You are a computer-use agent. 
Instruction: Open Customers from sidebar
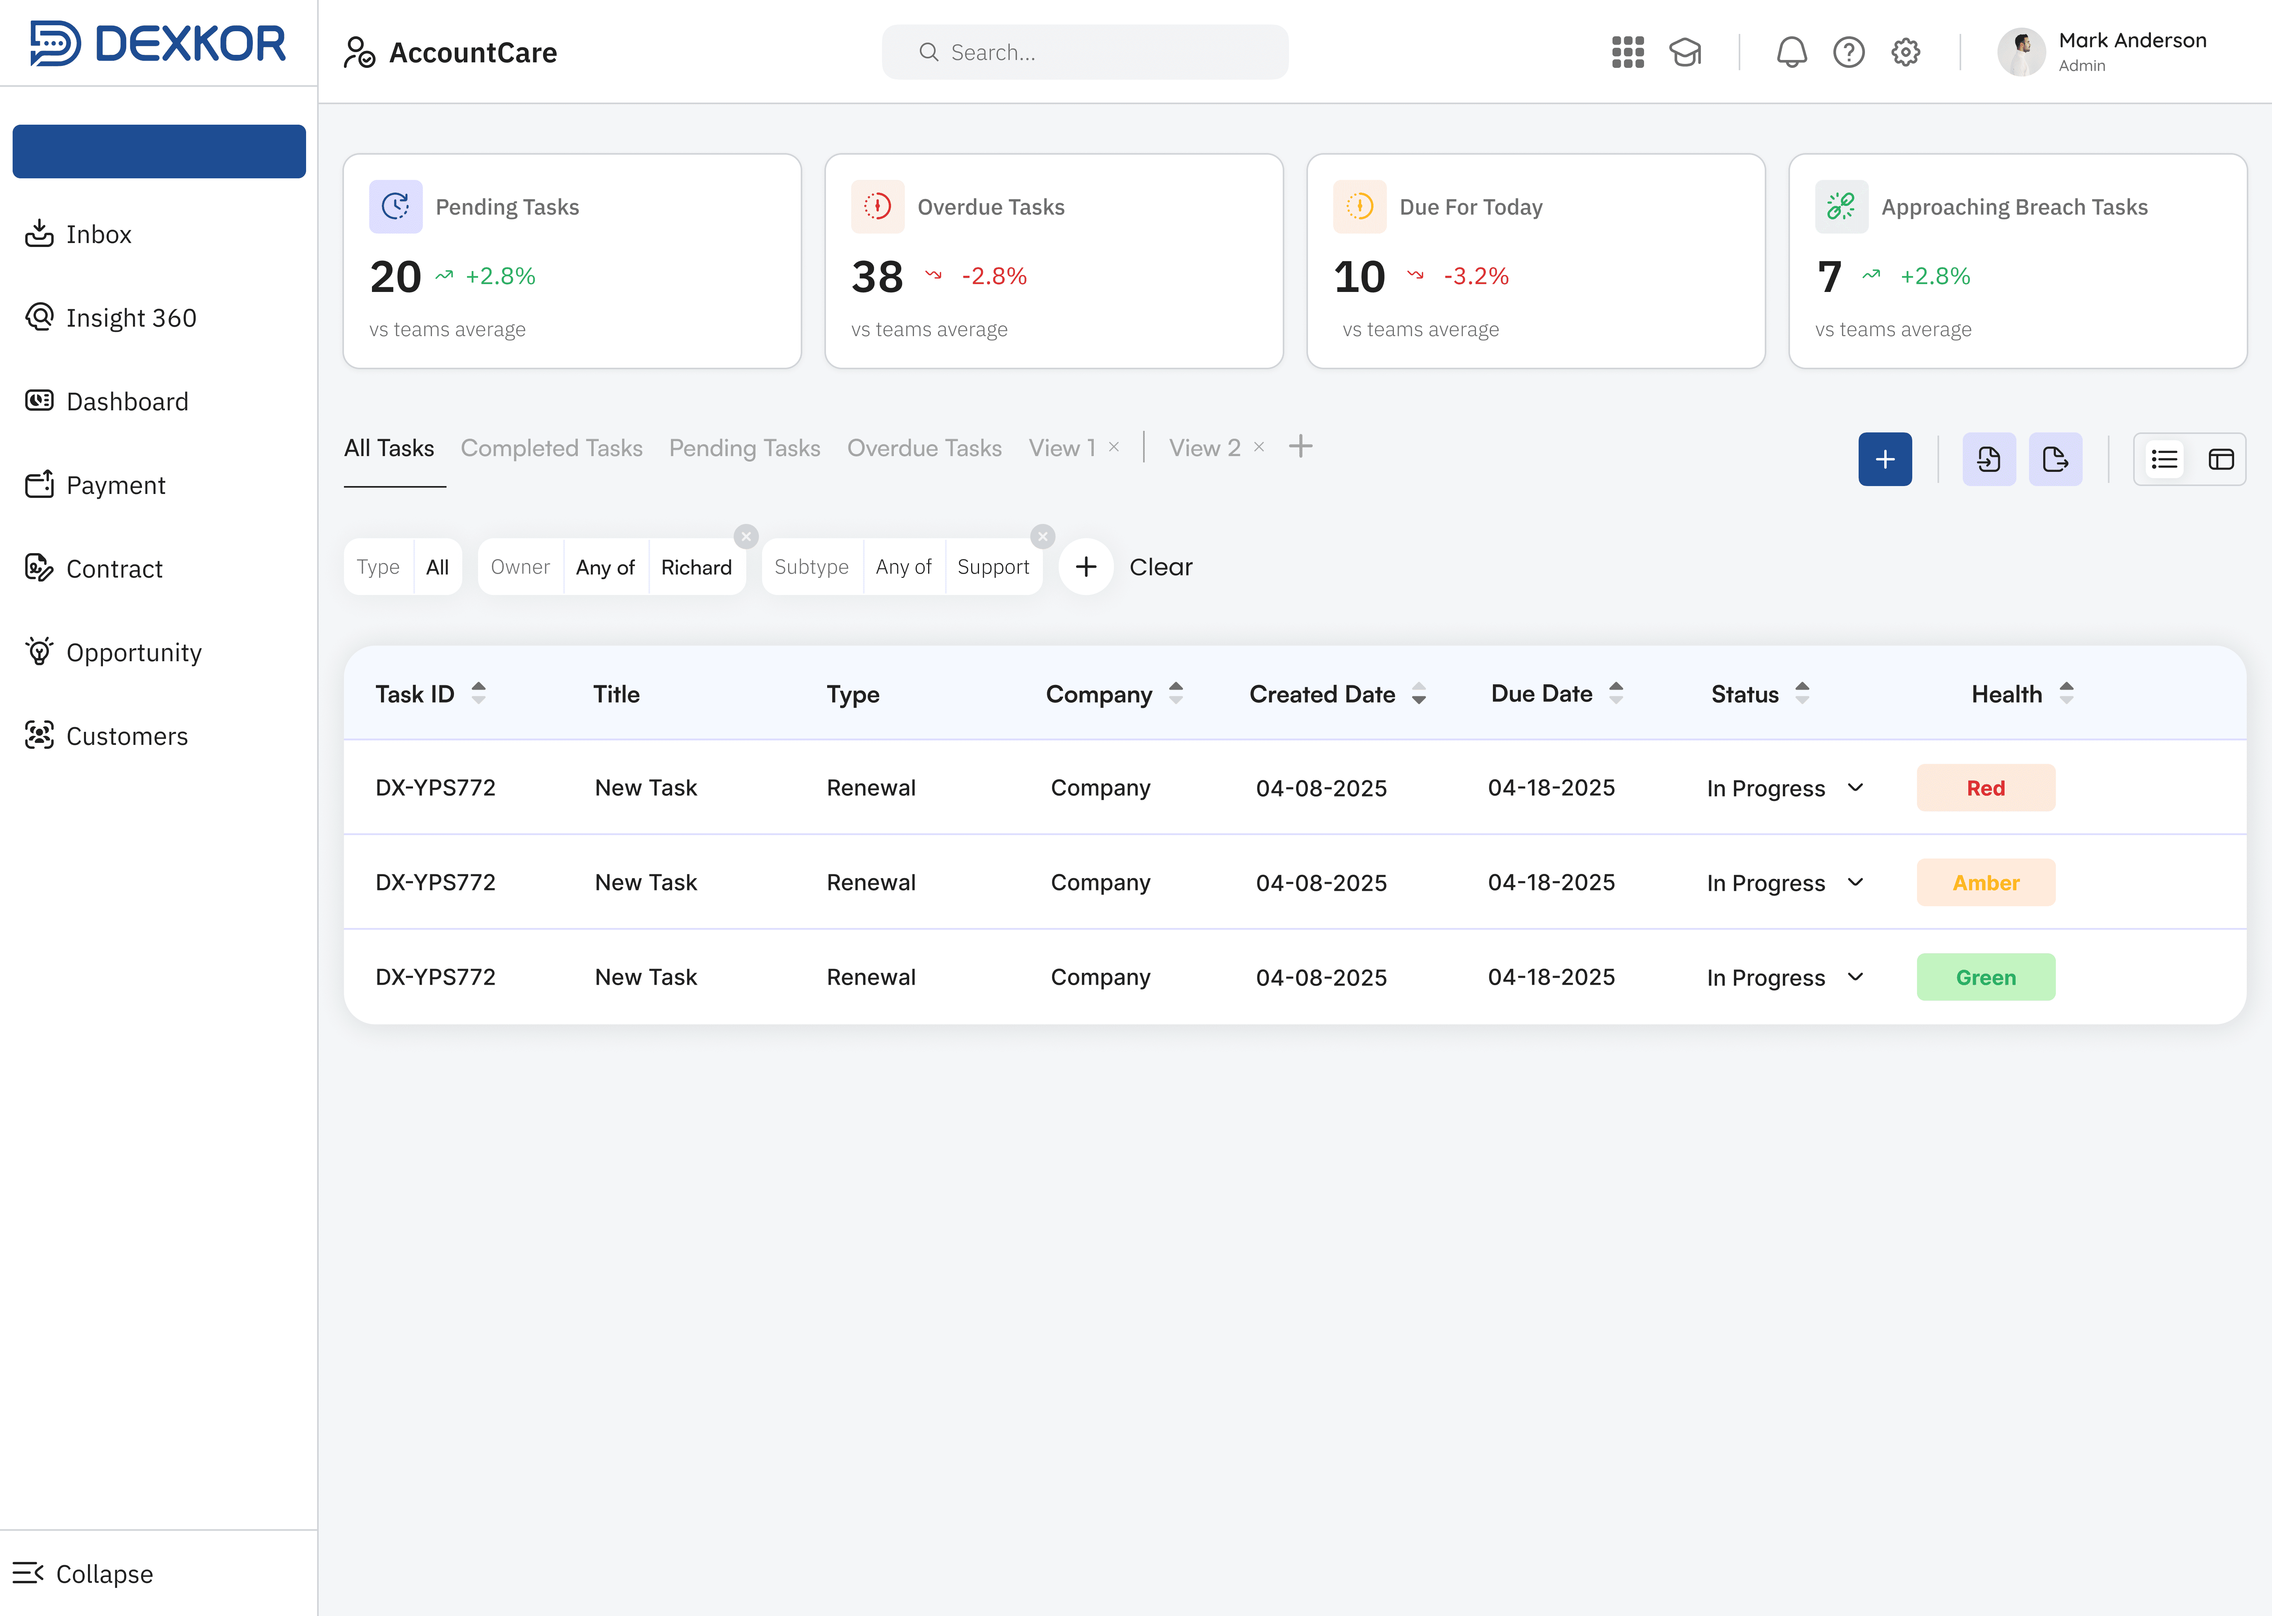(x=106, y=735)
